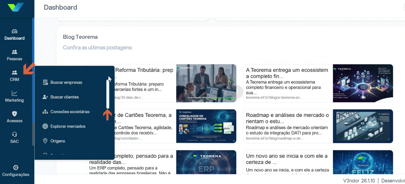
Task: Click the ecossistema financial diagram thumbnail
Action: [363, 83]
